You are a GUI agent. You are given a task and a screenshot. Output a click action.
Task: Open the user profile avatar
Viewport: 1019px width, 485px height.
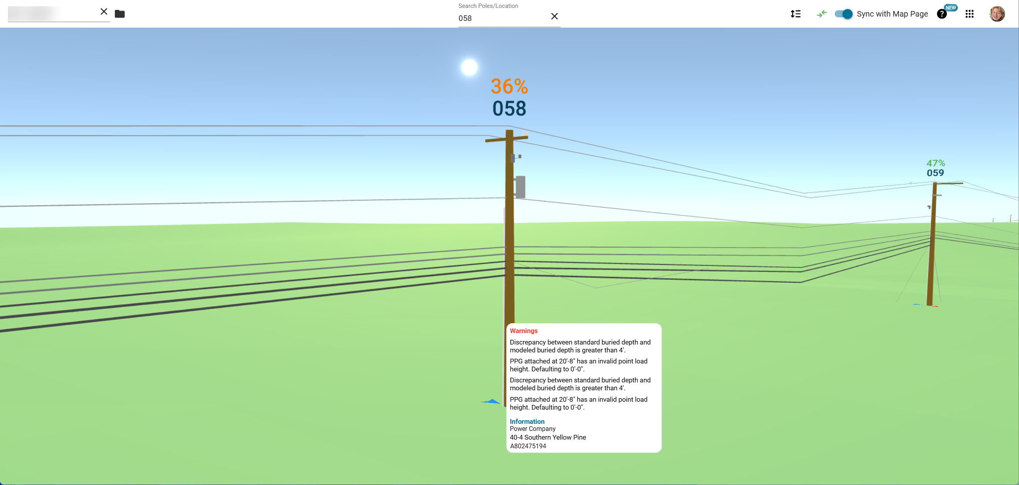click(x=997, y=14)
